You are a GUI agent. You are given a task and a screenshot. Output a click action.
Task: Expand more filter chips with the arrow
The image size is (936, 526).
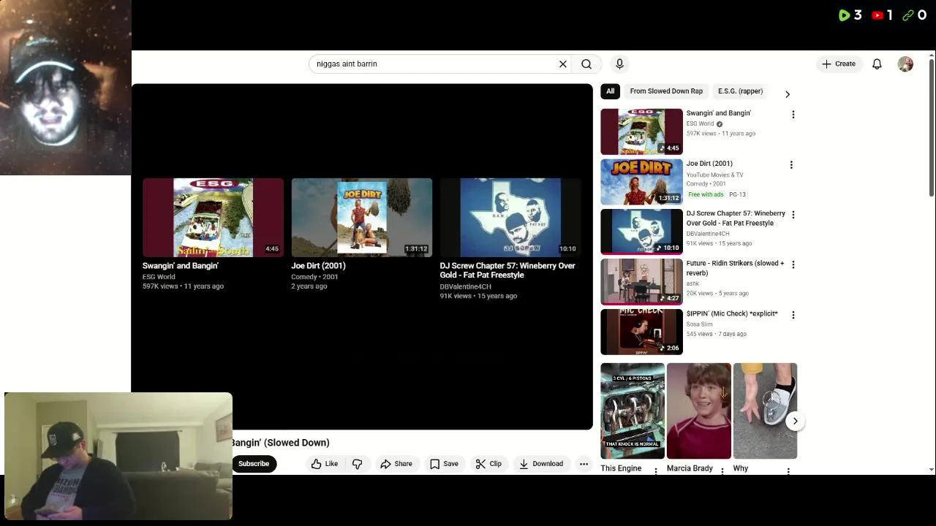tap(788, 94)
